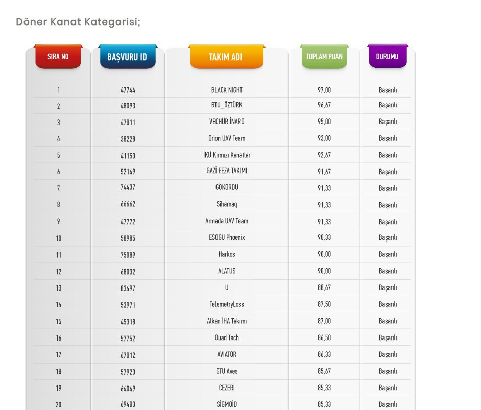Image resolution: width=481 pixels, height=410 pixels.
Task: Click the purple DURUMU header ribbon
Action: [387, 57]
